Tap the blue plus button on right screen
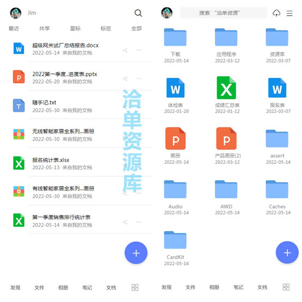302x302 pixels. [x=287, y=252]
